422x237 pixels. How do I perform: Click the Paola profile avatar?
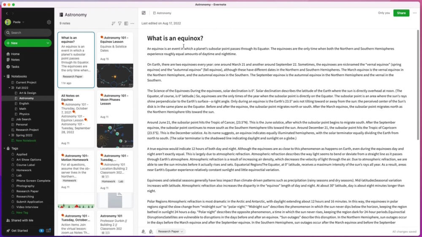(8, 22)
